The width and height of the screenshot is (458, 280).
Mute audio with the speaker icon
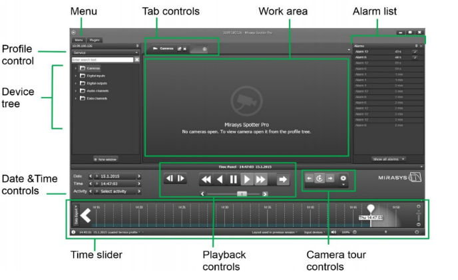coord(334,232)
